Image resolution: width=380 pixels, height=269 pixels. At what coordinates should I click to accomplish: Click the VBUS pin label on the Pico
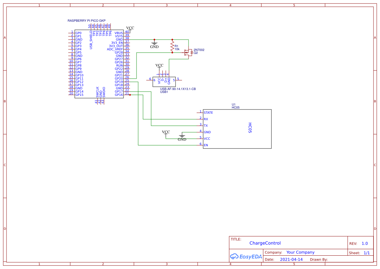119,33
